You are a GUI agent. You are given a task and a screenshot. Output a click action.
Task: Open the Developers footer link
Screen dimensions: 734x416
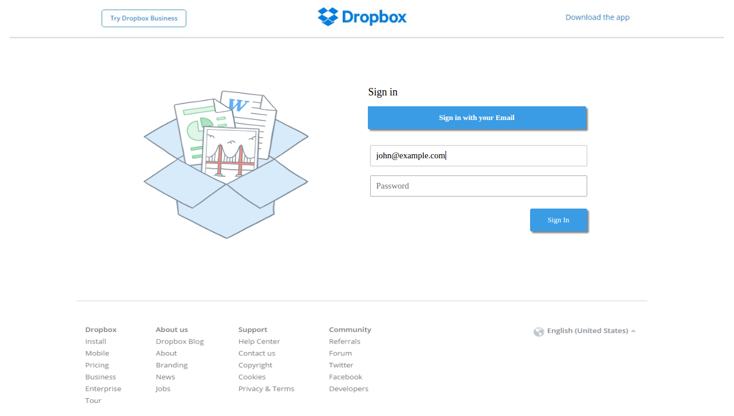pos(348,389)
